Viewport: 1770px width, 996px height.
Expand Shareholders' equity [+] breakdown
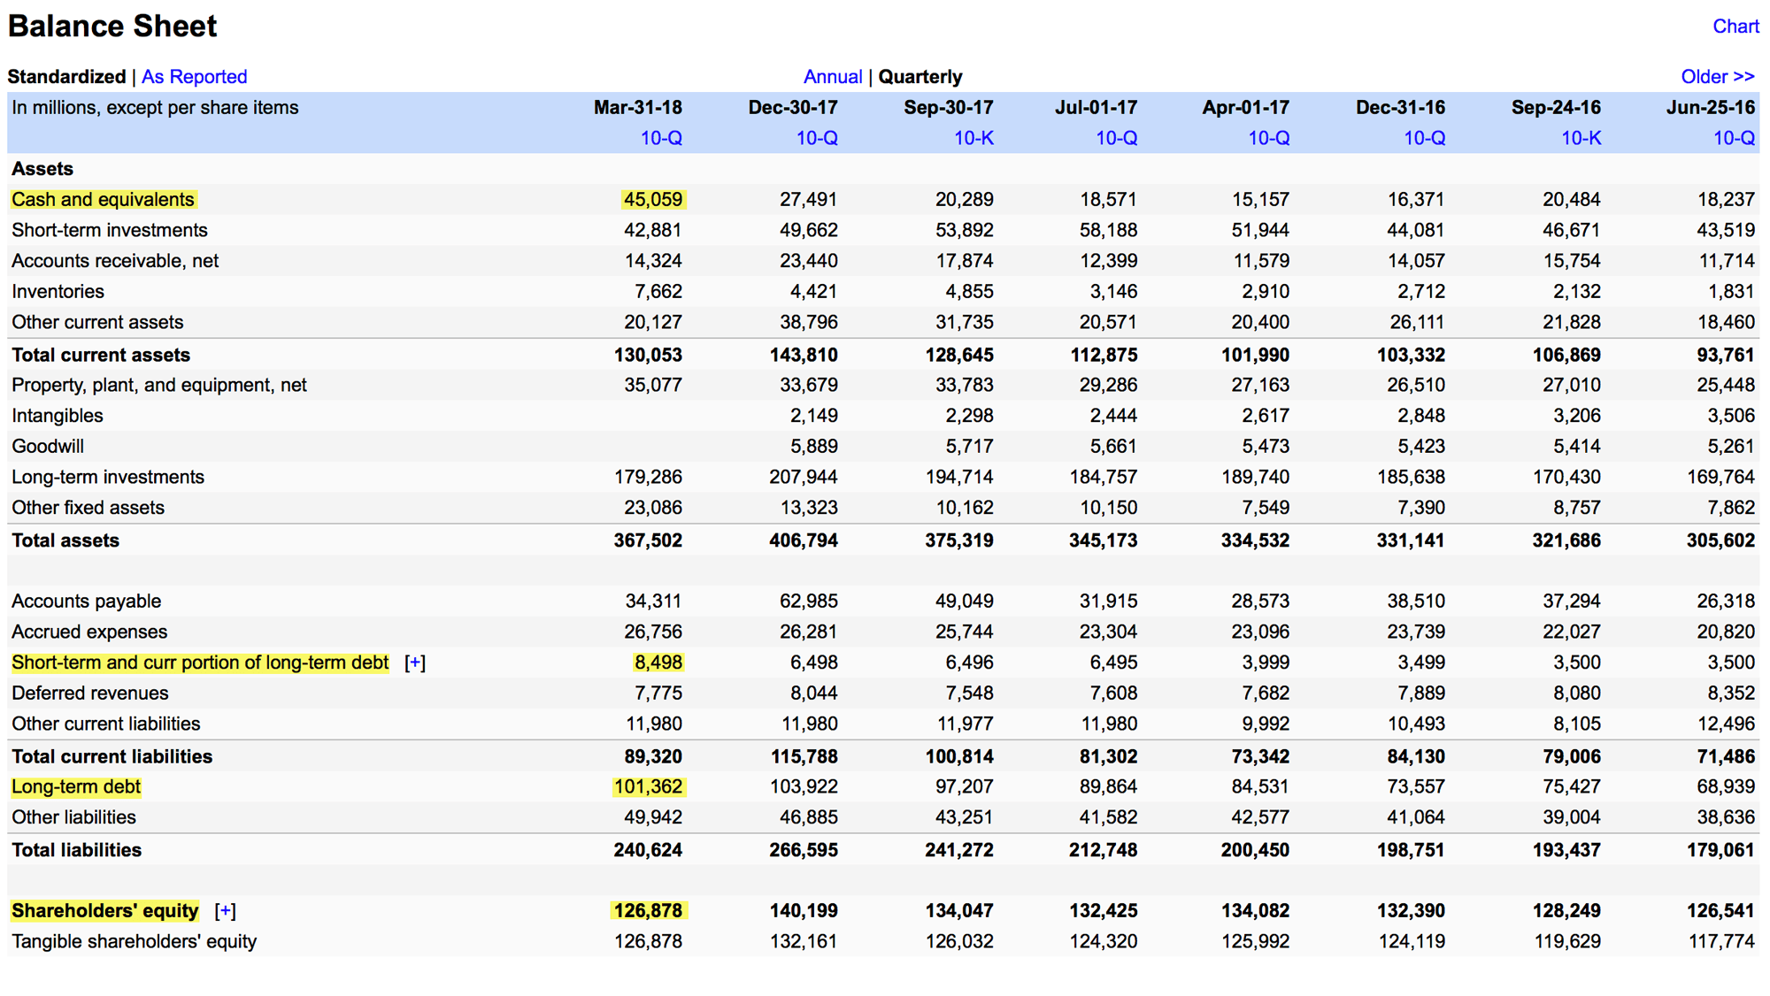(226, 911)
